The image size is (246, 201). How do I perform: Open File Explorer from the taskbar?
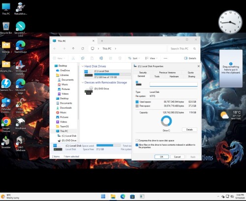click(113, 196)
